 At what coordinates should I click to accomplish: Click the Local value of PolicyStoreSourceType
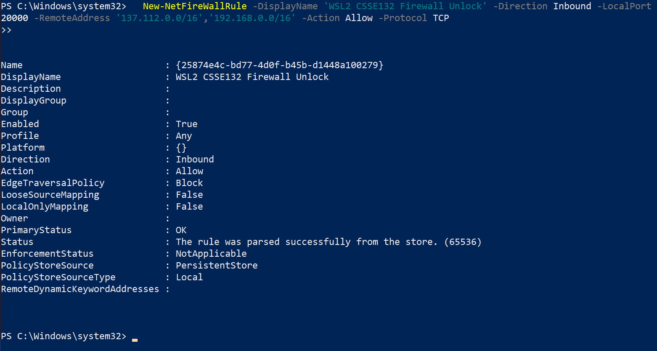point(189,277)
